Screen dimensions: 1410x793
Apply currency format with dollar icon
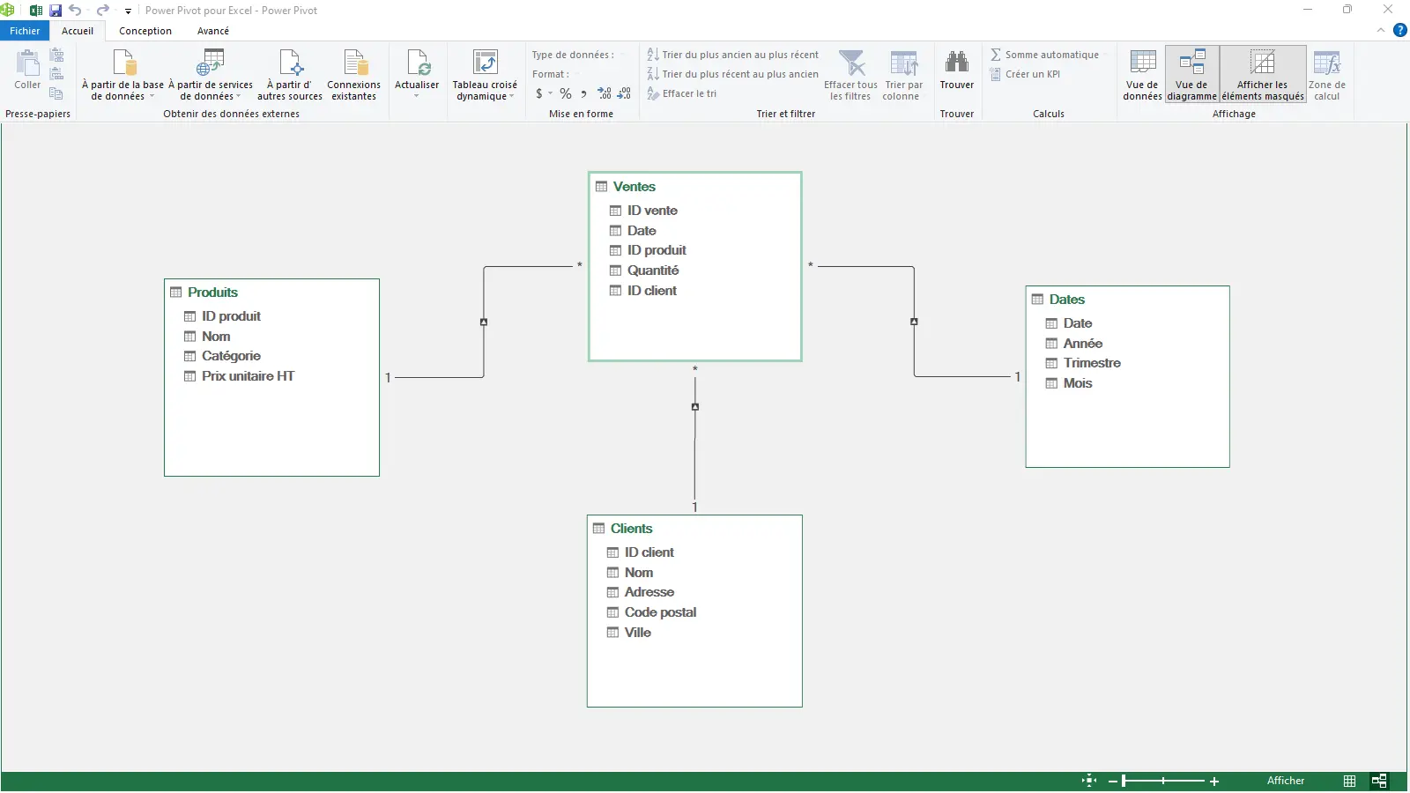(539, 93)
